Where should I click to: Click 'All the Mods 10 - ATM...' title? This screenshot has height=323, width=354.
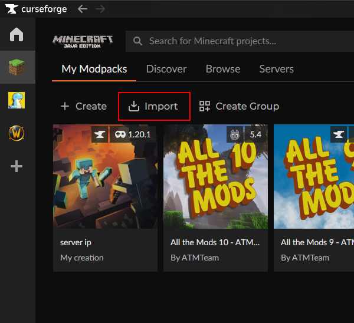pyautogui.click(x=215, y=242)
